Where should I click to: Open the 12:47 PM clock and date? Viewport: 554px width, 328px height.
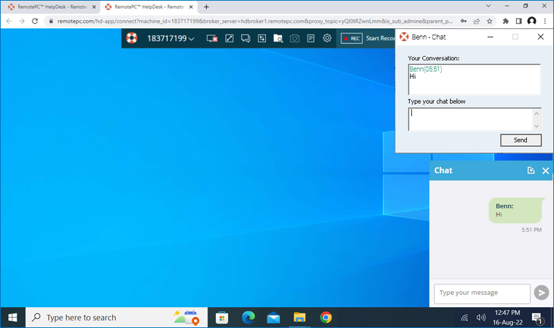click(508, 318)
